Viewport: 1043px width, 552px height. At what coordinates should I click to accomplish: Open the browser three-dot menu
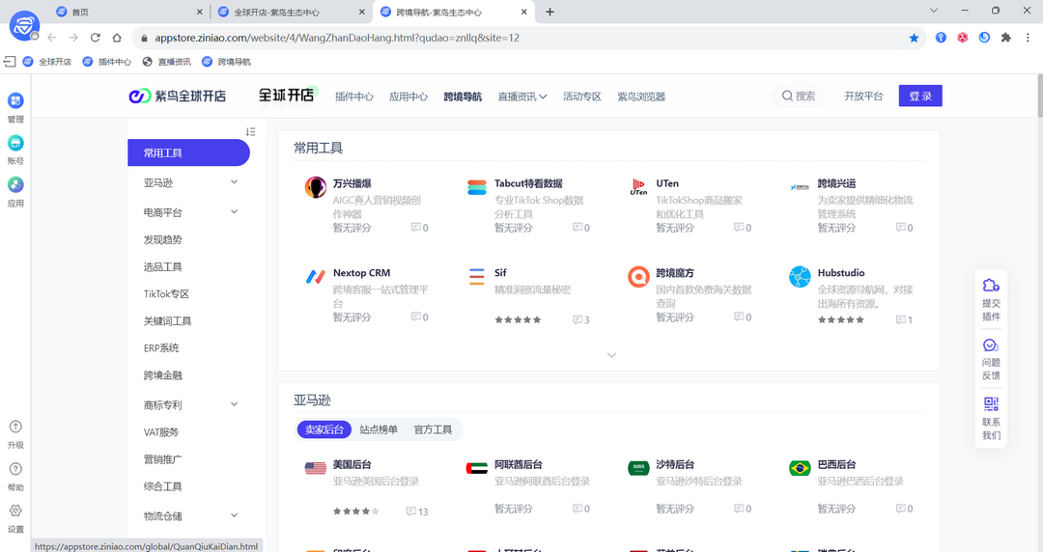click(1028, 38)
